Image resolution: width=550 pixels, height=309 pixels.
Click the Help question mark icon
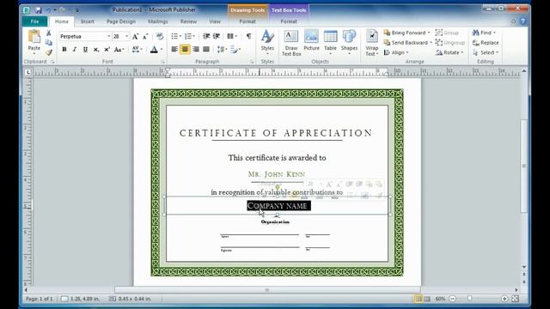point(523,21)
